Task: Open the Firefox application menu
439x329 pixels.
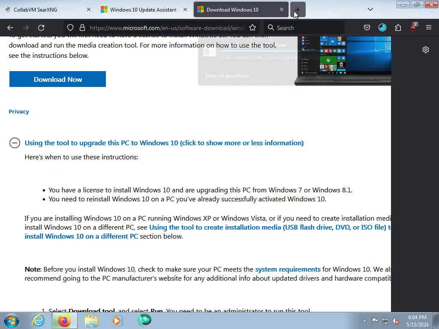Action: click(x=429, y=27)
